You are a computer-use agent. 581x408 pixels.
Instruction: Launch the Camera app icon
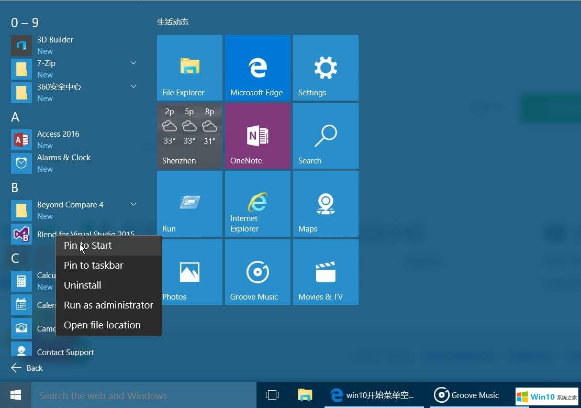click(x=21, y=328)
